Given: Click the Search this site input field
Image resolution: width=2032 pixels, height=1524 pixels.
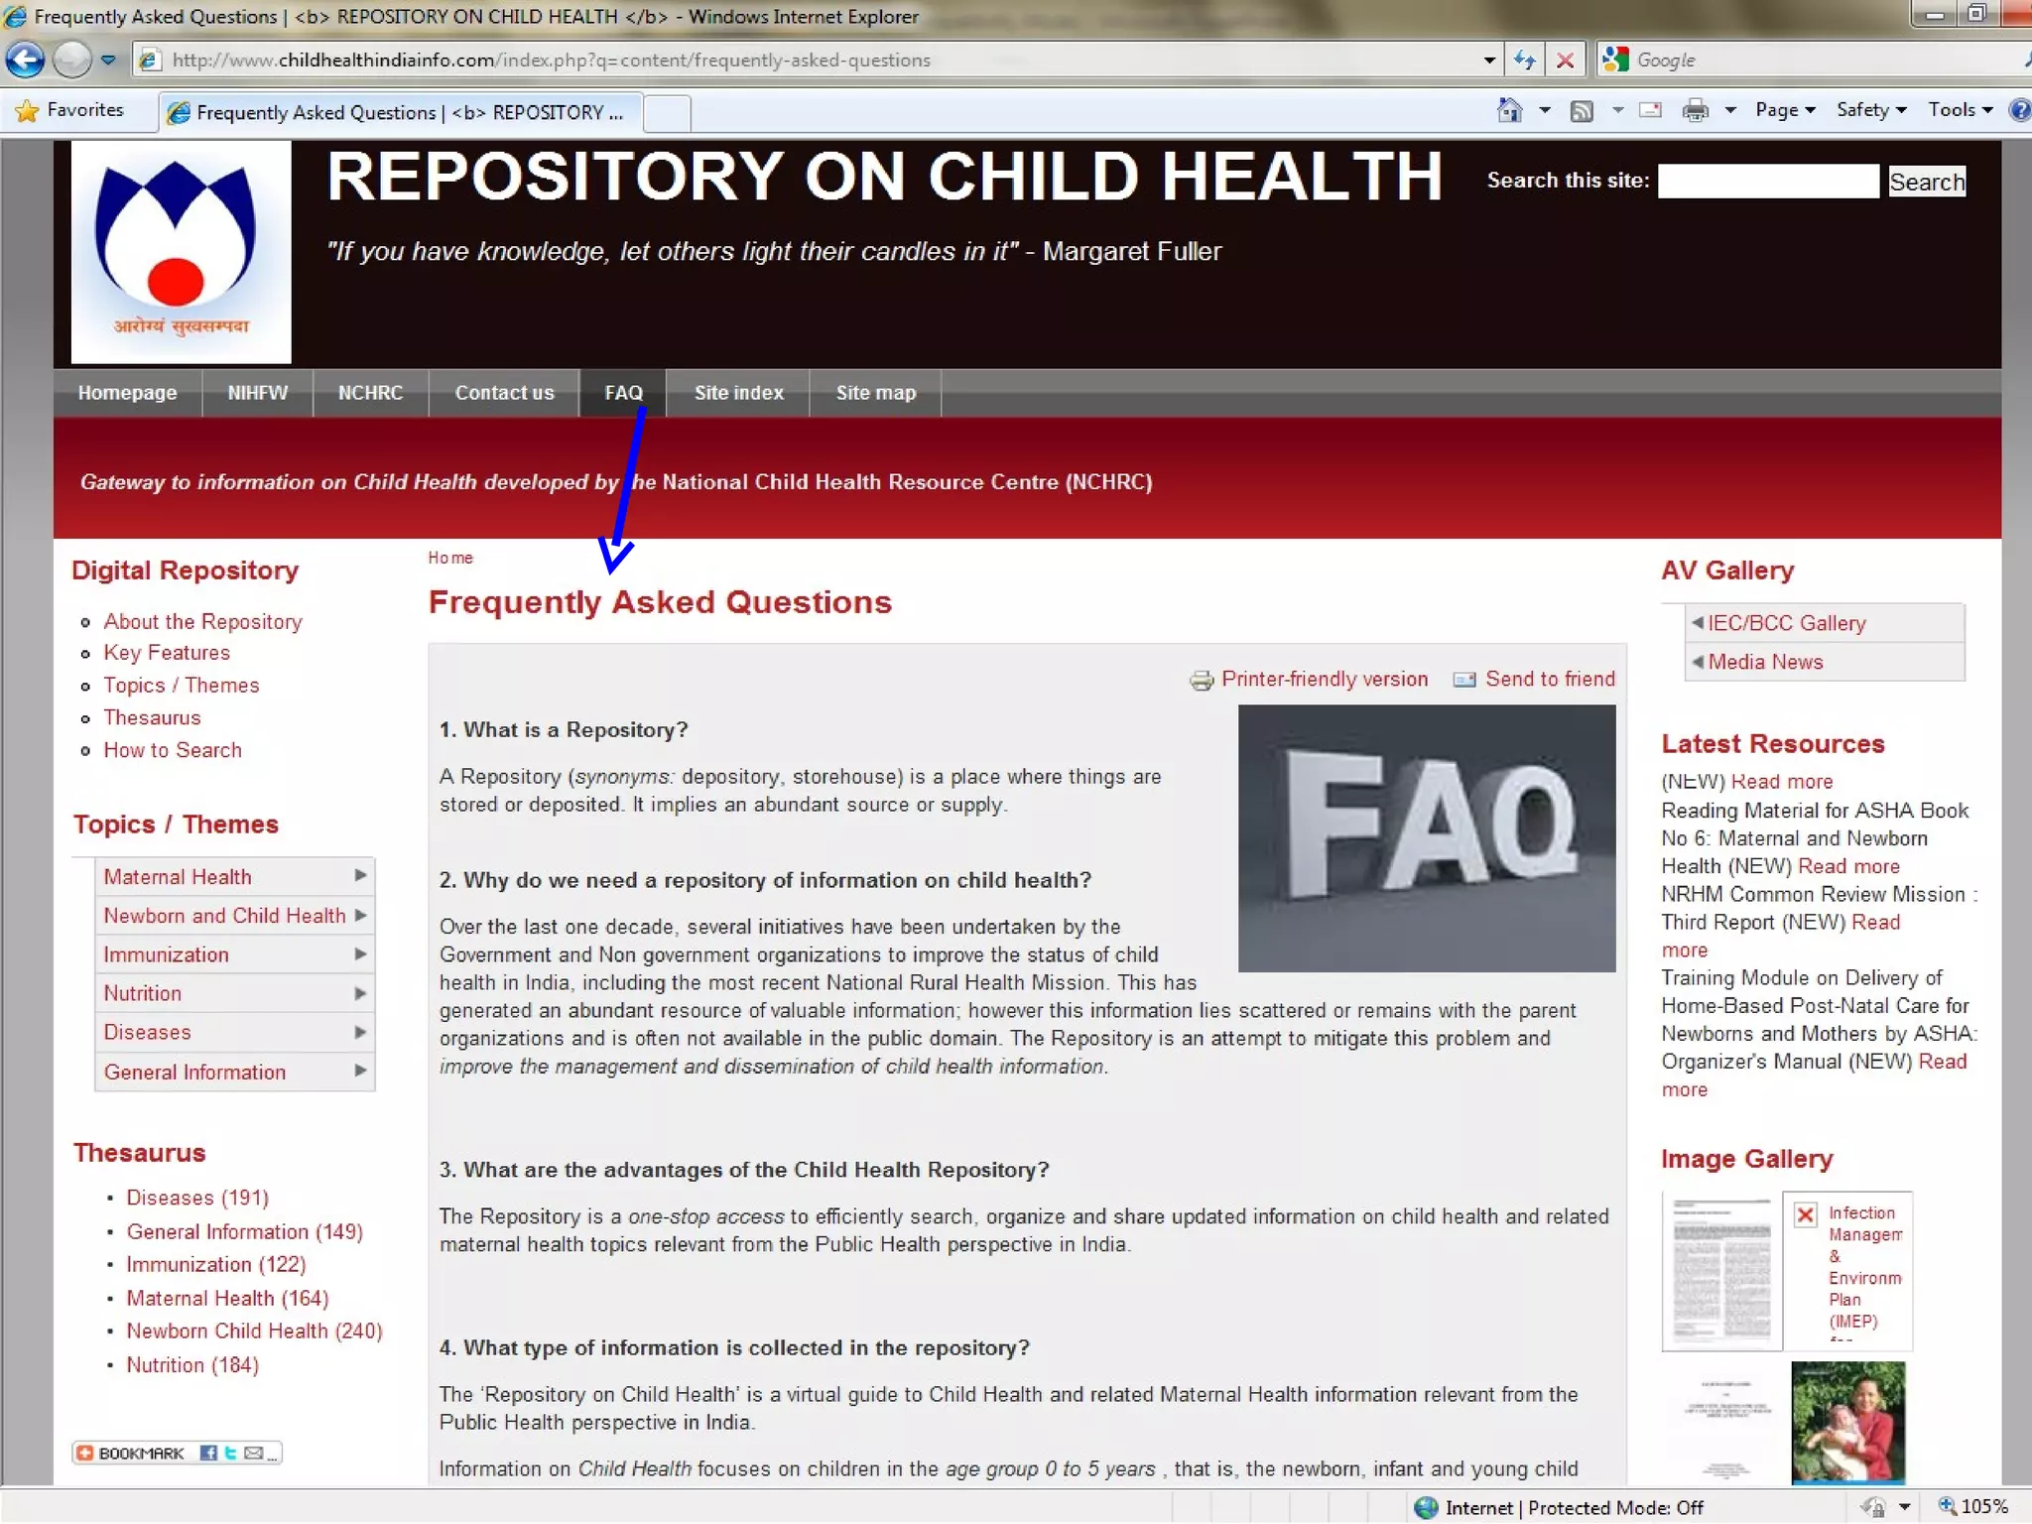Looking at the screenshot, I should point(1768,182).
